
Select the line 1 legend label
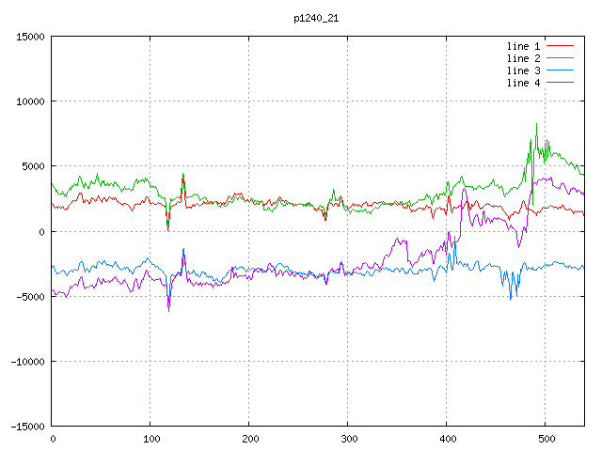click(x=524, y=46)
